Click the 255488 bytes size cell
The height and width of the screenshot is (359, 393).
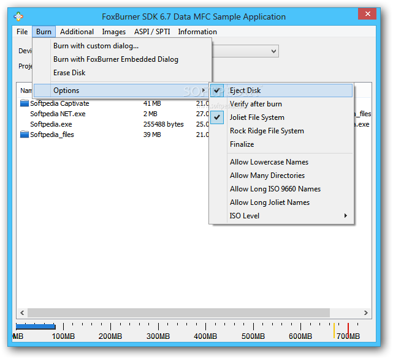[x=164, y=124]
